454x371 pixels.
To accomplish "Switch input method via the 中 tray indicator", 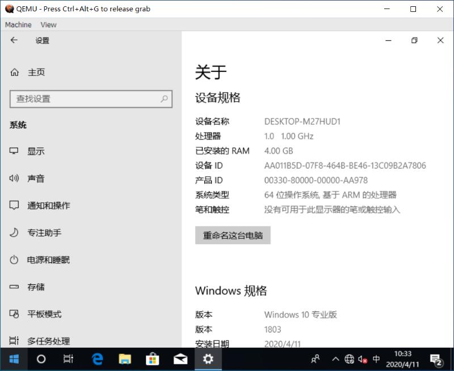I will tap(376, 359).
